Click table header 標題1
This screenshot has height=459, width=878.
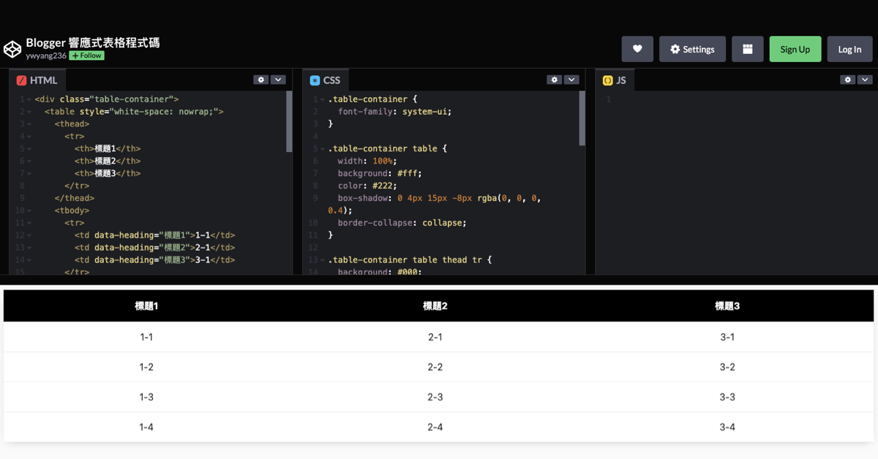146,306
